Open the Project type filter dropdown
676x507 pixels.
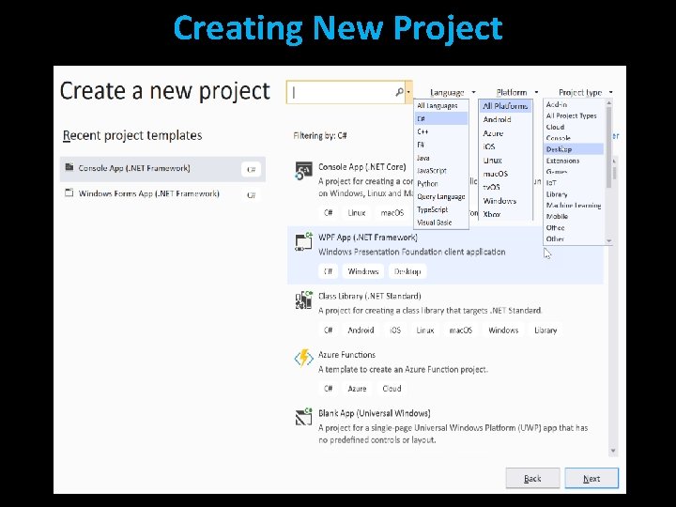coord(585,92)
